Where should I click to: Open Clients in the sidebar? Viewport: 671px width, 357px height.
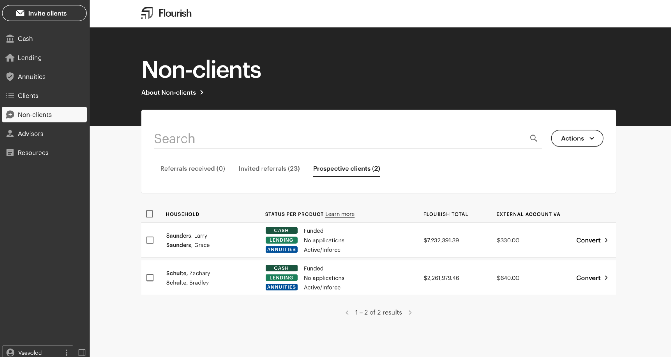click(x=44, y=95)
